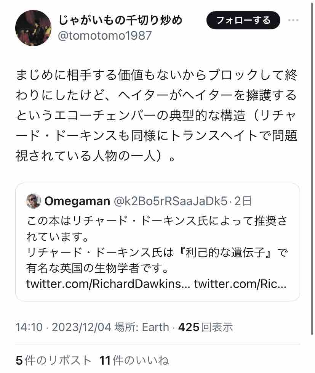The height and width of the screenshot is (373, 315).
Task: Click the 14:10 · 2023/12/04 timestamp
Action: point(63,327)
